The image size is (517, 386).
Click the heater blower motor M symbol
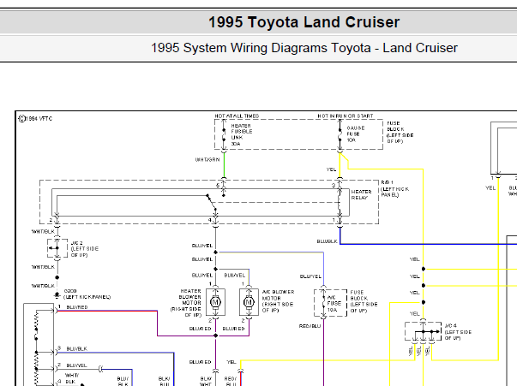click(x=215, y=302)
